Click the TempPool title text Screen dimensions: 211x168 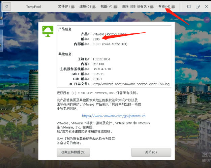33,7
